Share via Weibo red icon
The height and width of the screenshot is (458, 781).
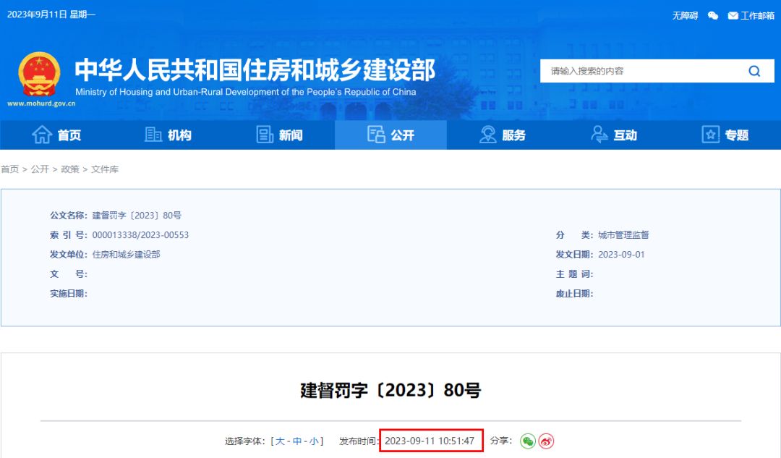(546, 441)
